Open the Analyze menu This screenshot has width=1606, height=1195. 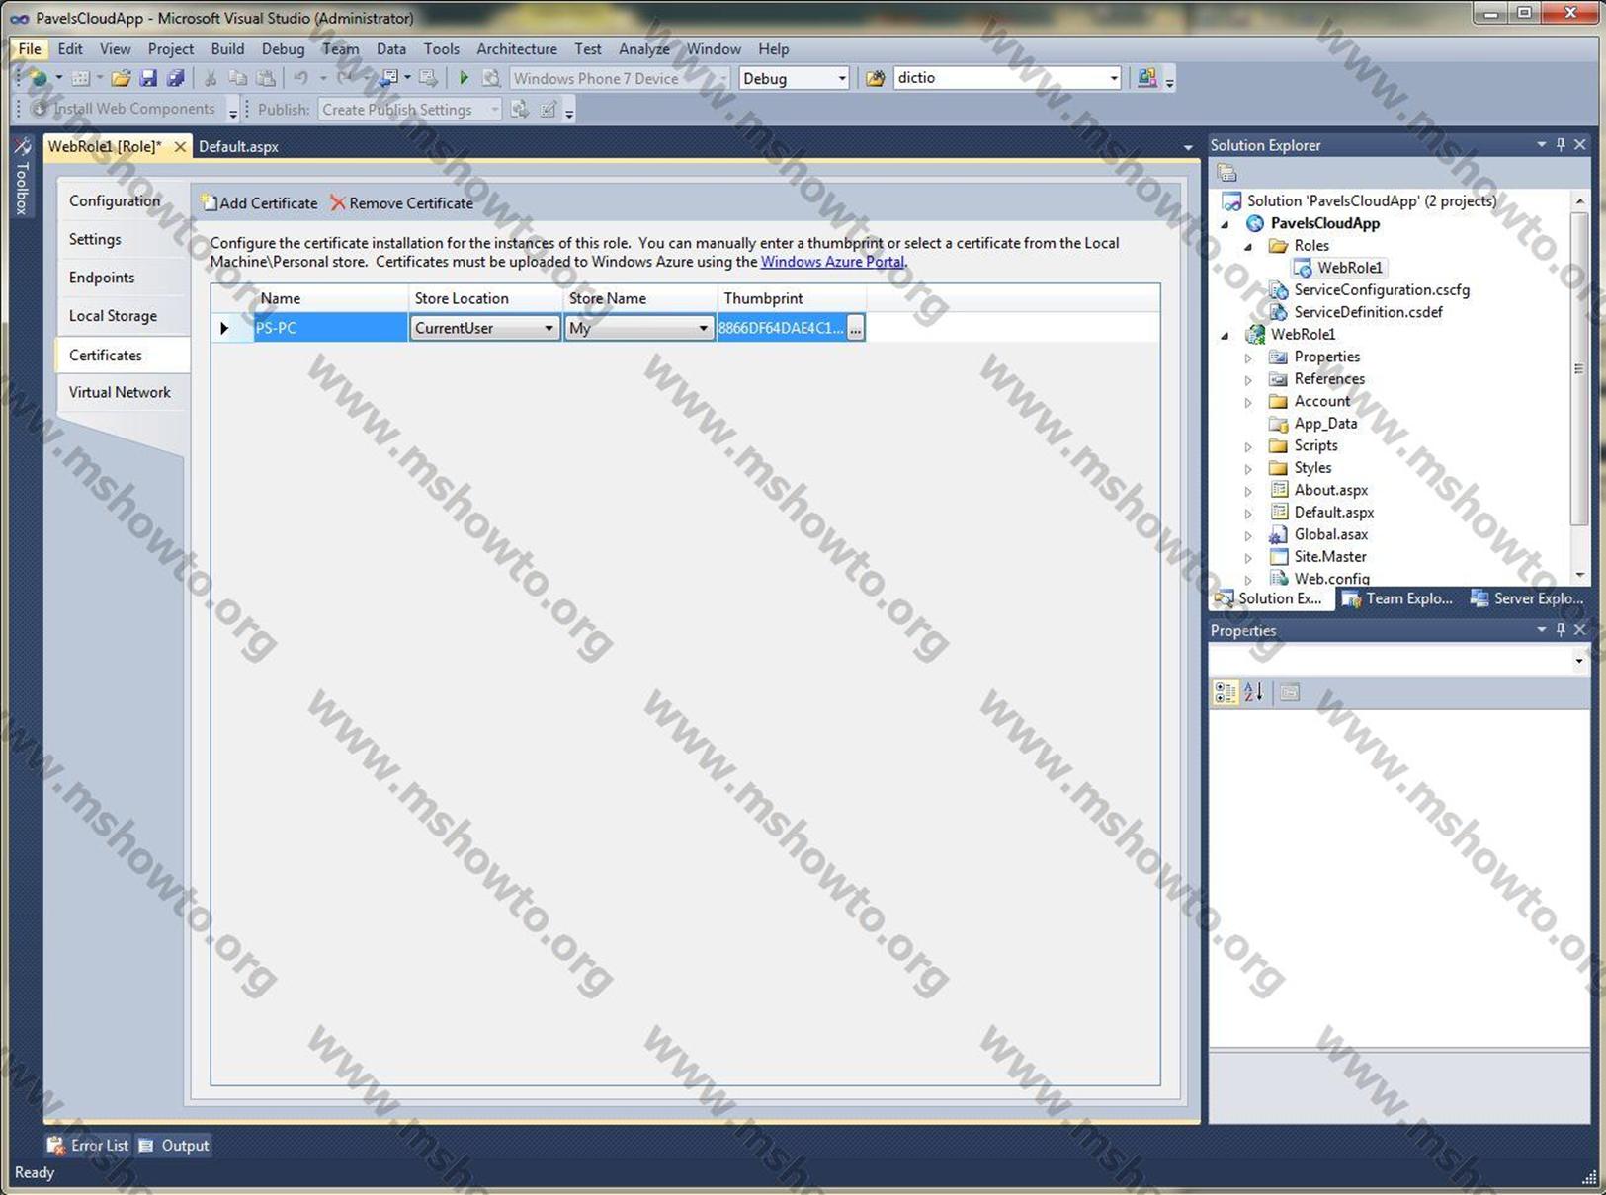tap(644, 49)
